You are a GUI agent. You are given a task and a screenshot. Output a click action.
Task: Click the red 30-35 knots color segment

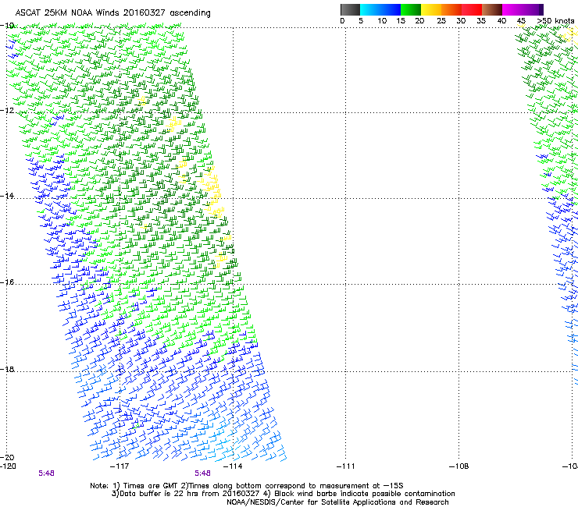(472, 9)
